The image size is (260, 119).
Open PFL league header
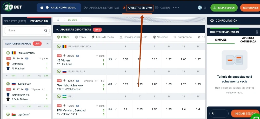tap(71, 96)
